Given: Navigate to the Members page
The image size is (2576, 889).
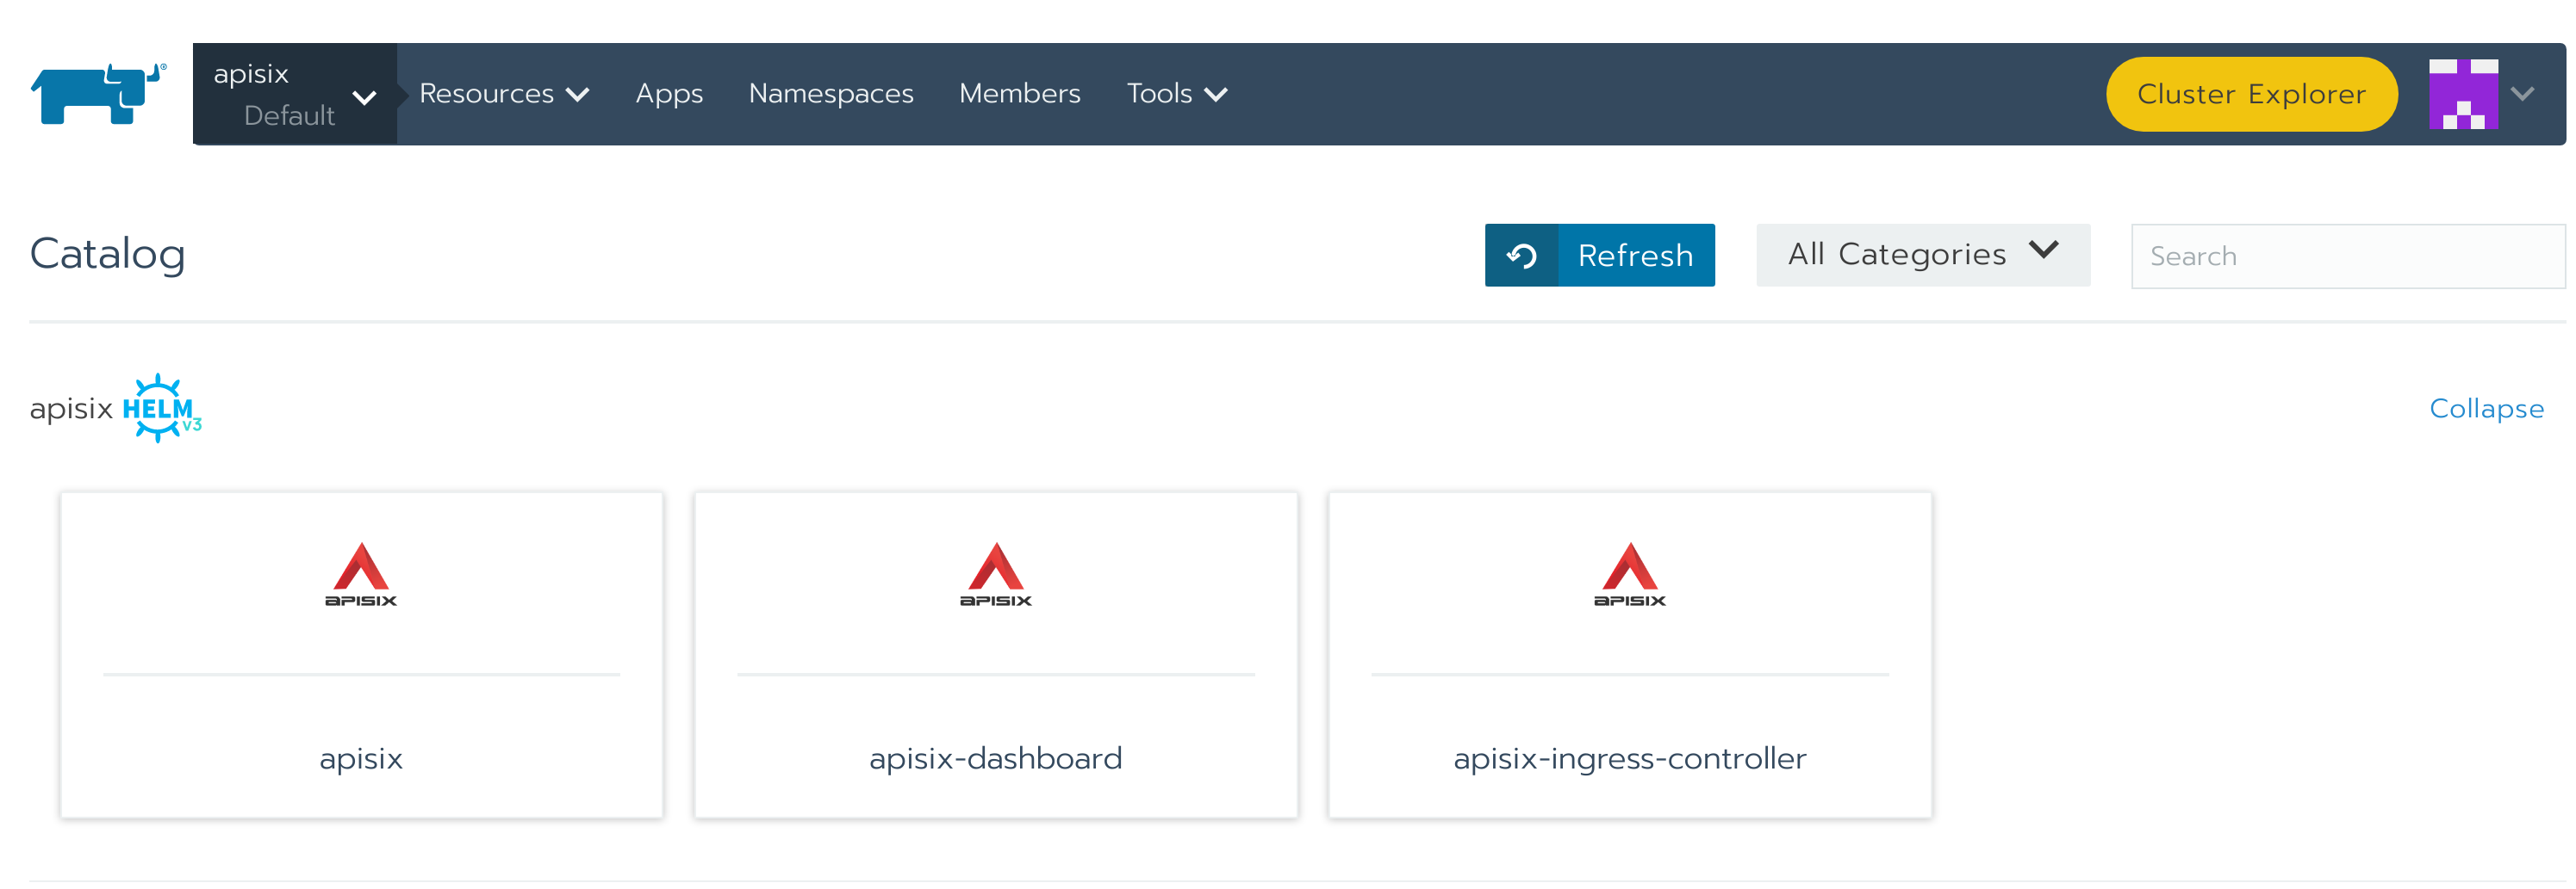Looking at the screenshot, I should point(1019,94).
